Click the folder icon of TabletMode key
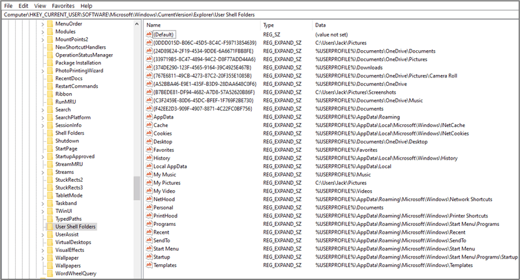Image resolution: width=520 pixels, height=280 pixels. 50,195
